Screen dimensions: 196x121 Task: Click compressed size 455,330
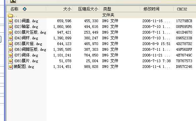tap(91, 21)
